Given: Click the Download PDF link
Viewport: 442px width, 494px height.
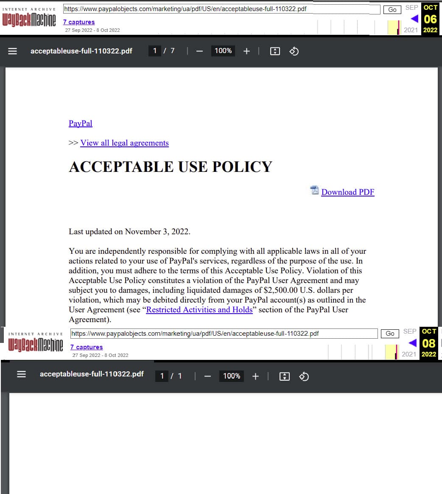Looking at the screenshot, I should tap(348, 192).
